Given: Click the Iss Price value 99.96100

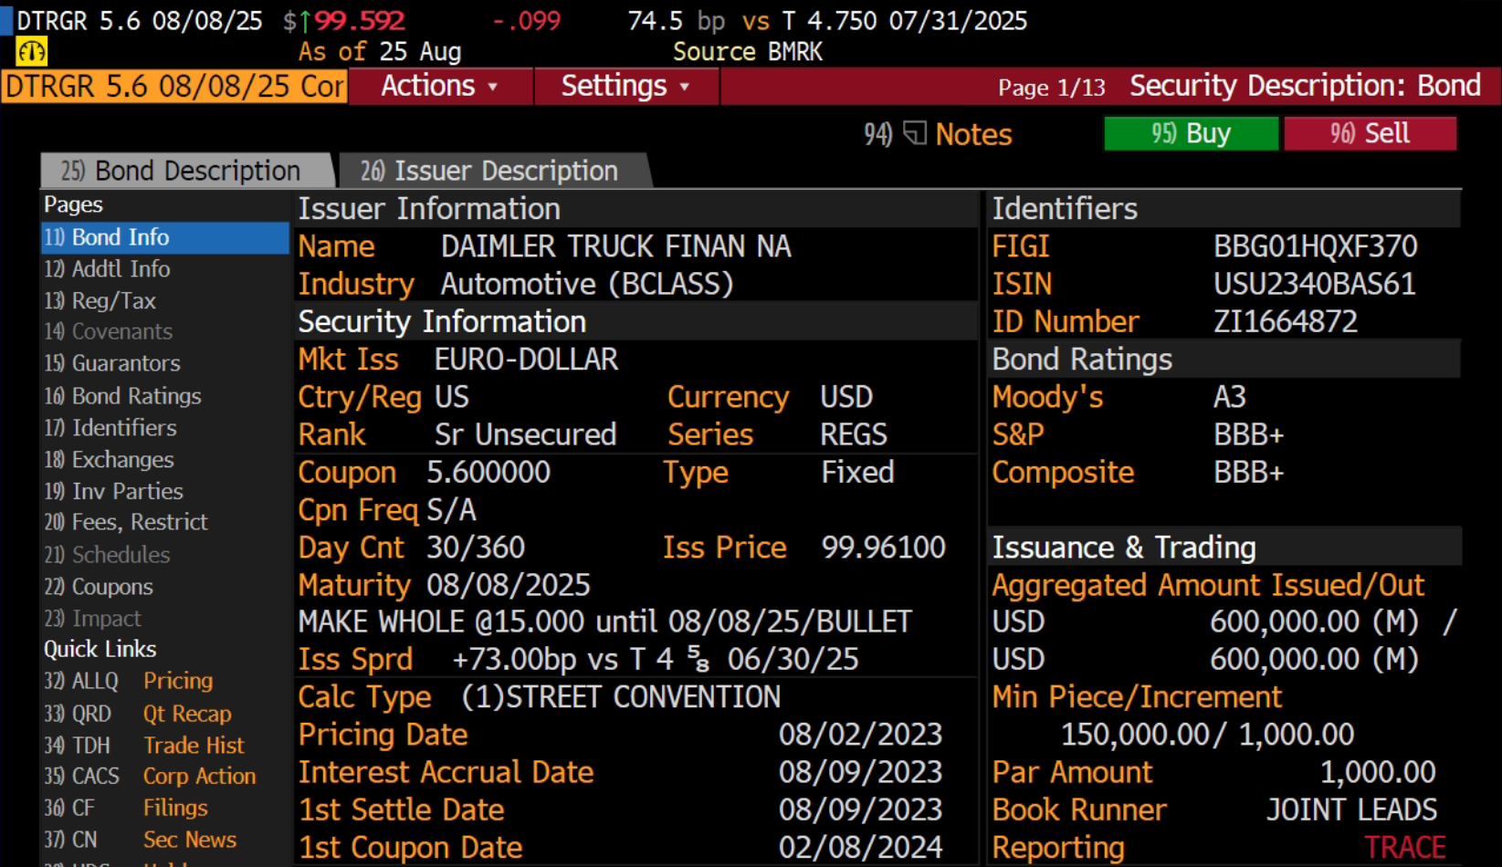Looking at the screenshot, I should coord(883,547).
